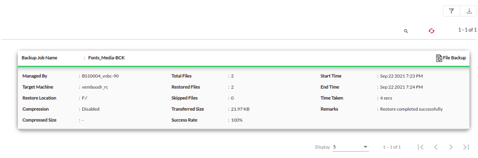Go to first page of results
The width and height of the screenshot is (478, 158).
click(420, 147)
